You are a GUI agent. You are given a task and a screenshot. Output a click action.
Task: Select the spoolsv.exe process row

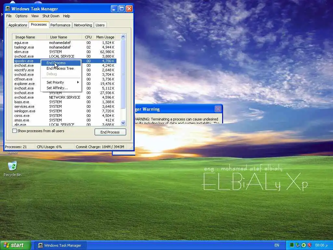(x=65, y=61)
